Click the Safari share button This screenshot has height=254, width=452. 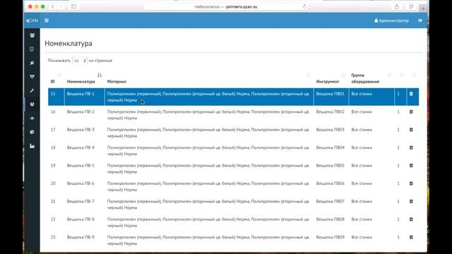(x=397, y=6)
